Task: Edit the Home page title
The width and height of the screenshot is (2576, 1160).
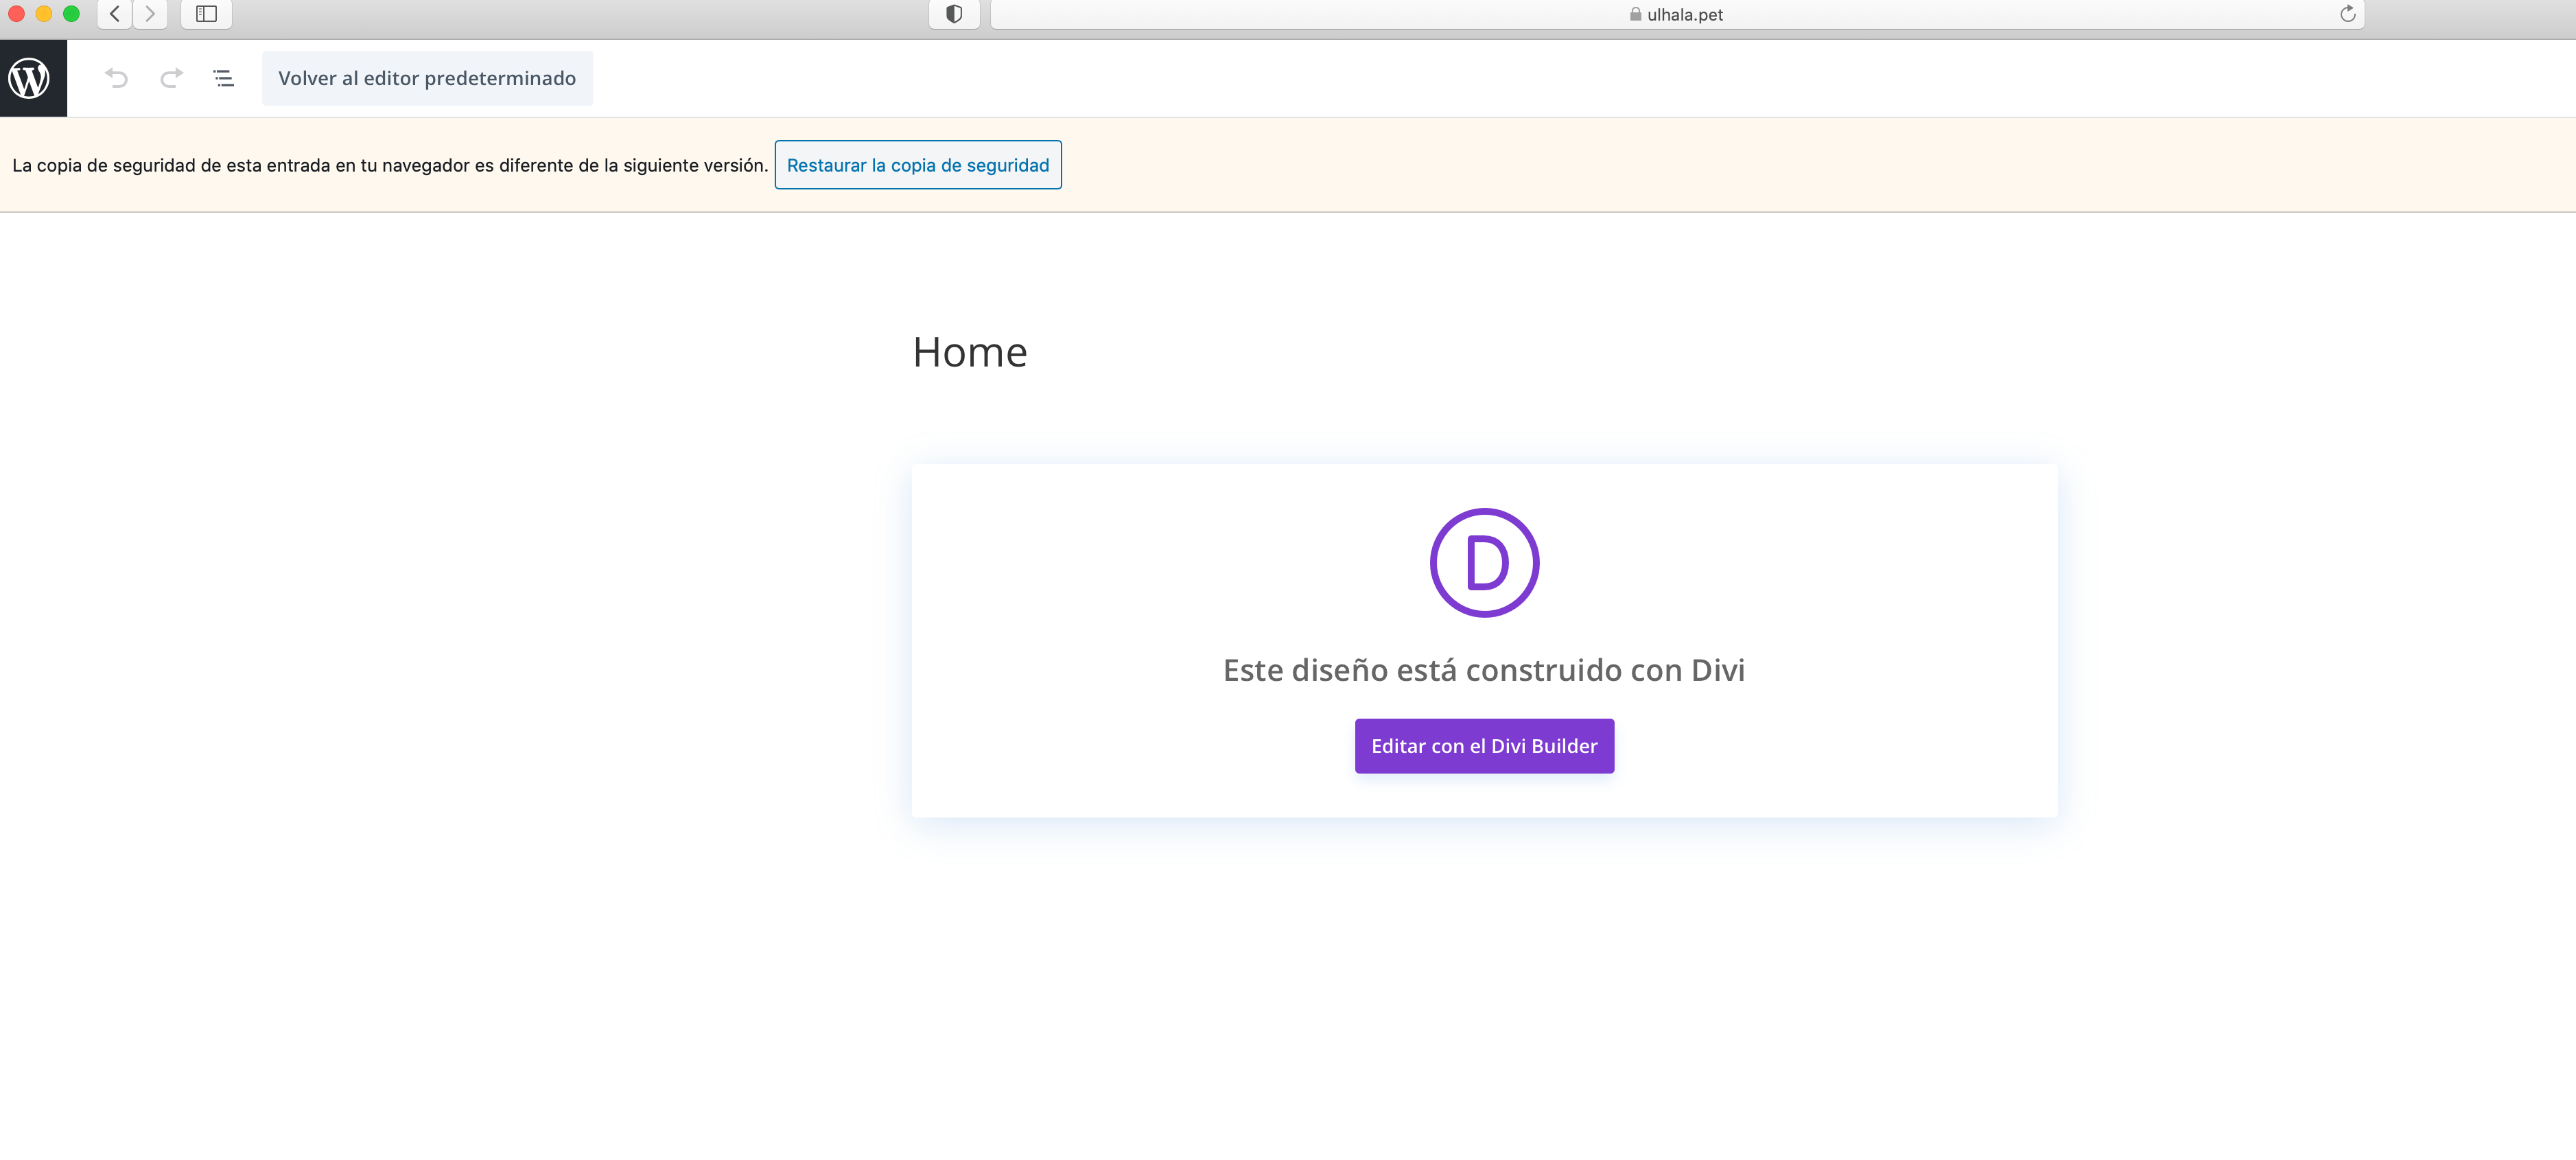Action: [x=970, y=352]
